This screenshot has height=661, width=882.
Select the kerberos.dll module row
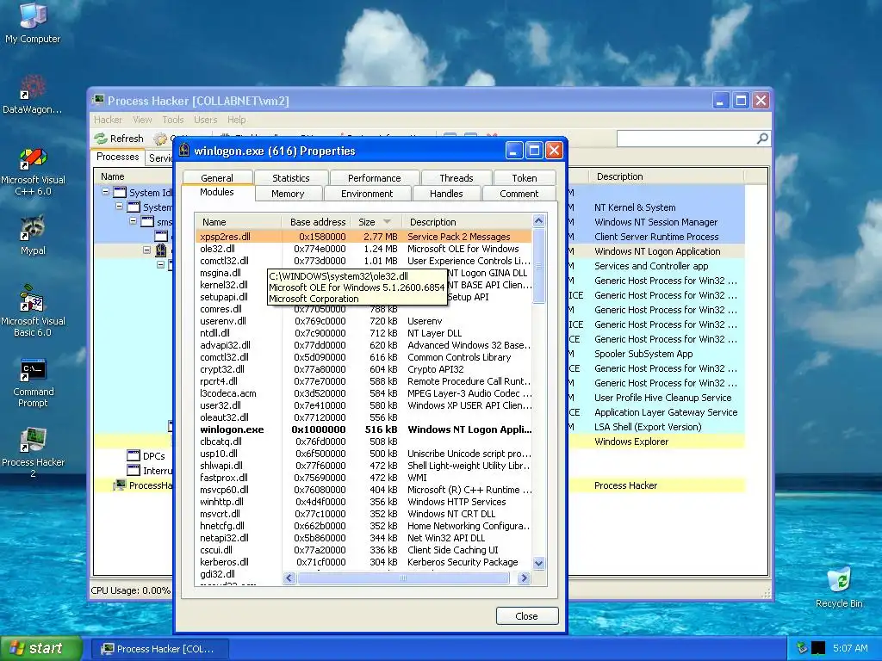363,562
